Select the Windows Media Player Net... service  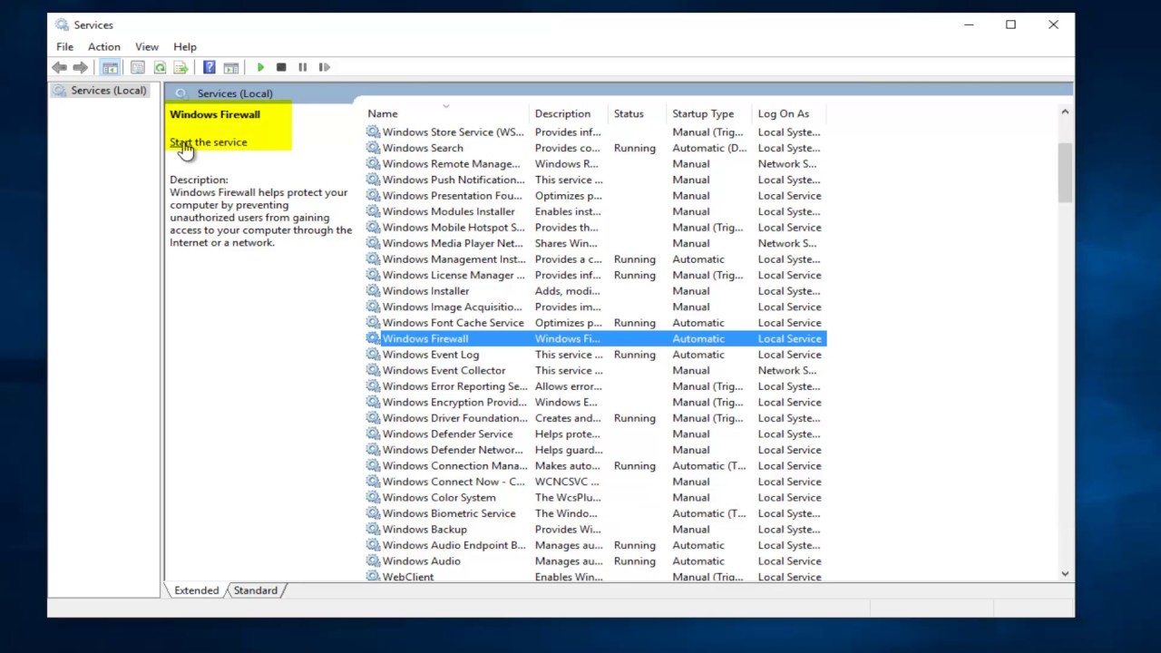click(x=595, y=243)
